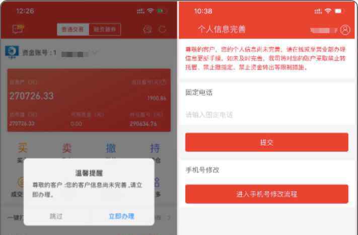The image size is (358, 235).
Task: Tap the customer service headset icon
Action: click(147, 29)
